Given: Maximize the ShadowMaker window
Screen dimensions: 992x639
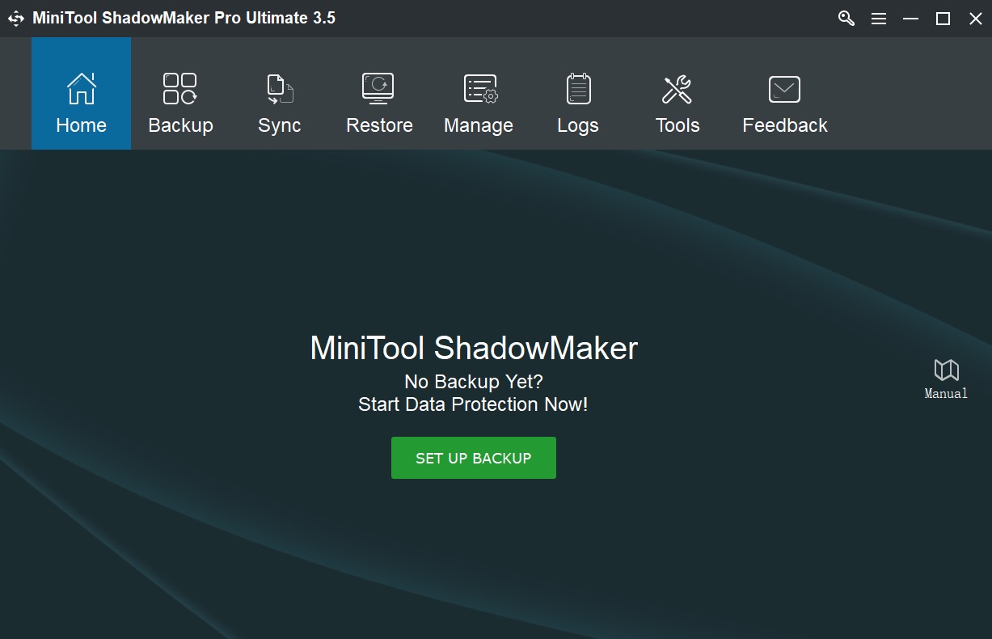Looking at the screenshot, I should tap(943, 19).
